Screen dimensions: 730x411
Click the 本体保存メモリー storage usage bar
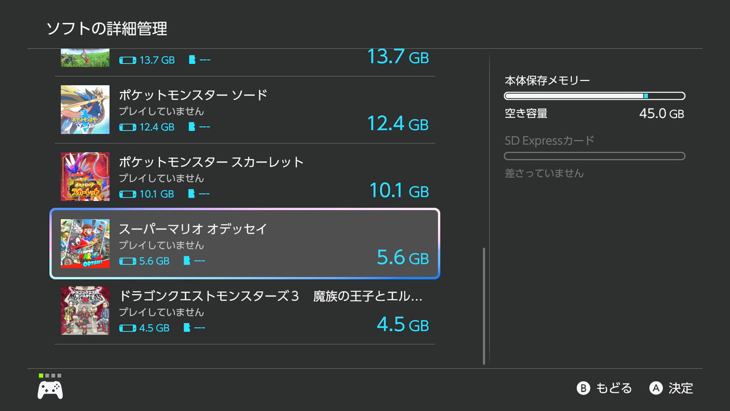[594, 96]
